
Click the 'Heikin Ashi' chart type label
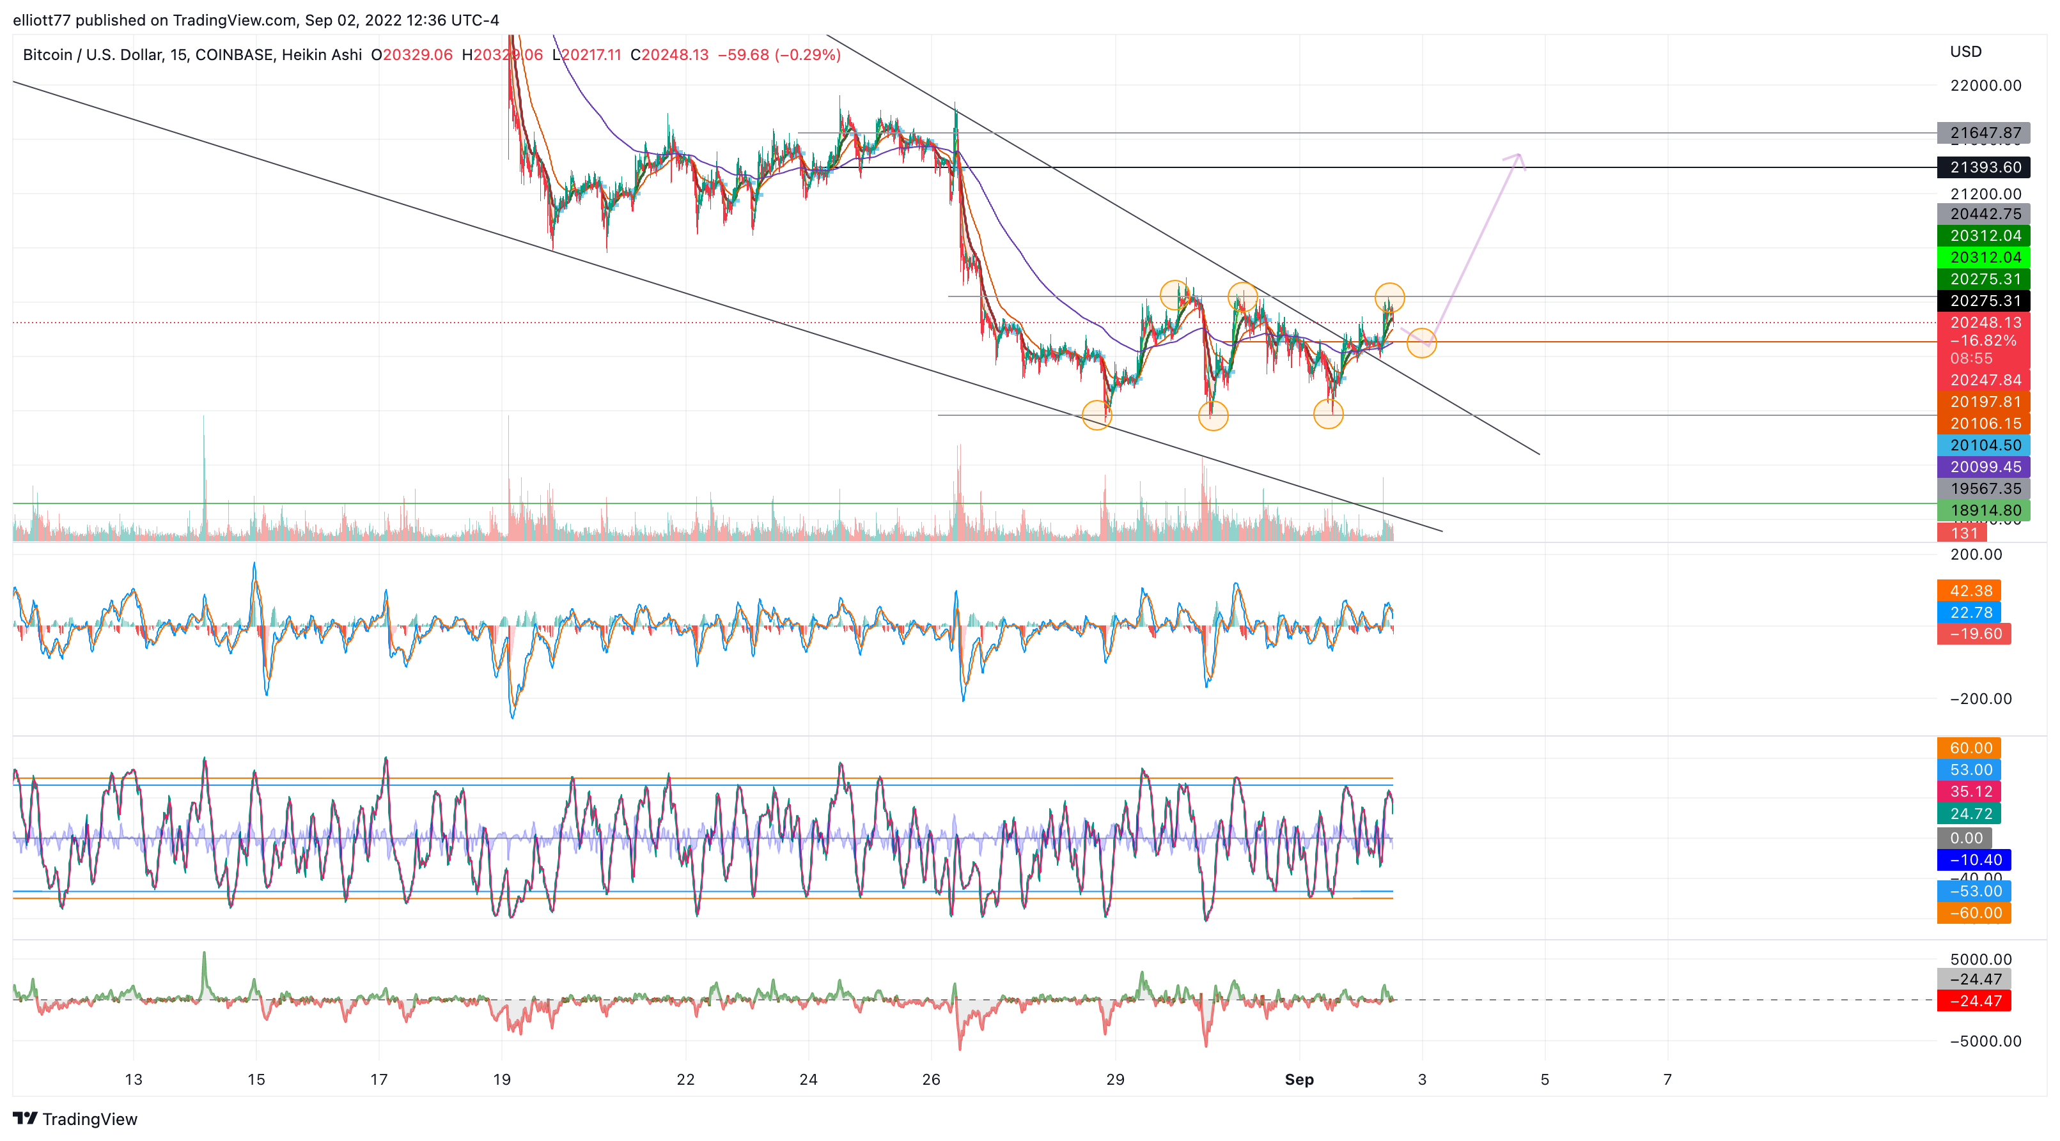[322, 54]
